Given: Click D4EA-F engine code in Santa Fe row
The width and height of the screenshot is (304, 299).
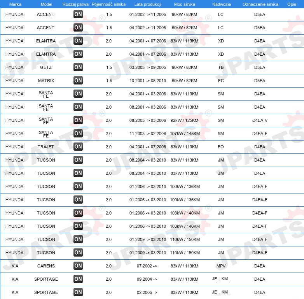Looking at the screenshot, I should click(x=260, y=134).
